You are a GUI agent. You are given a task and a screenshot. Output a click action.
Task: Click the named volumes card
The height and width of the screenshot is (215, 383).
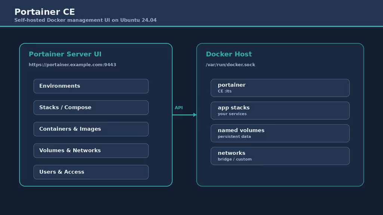tap(280, 133)
